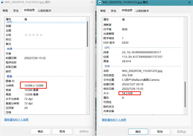Click 确定 button in left dialog

coord(41,131)
